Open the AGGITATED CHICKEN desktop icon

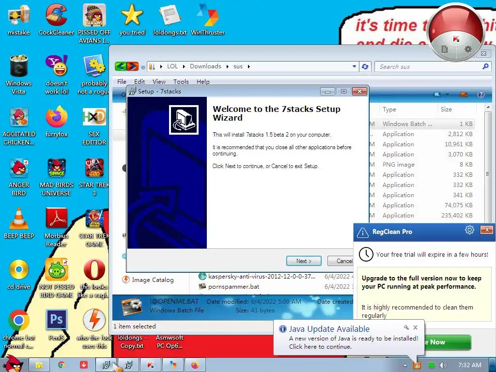[x=19, y=126]
